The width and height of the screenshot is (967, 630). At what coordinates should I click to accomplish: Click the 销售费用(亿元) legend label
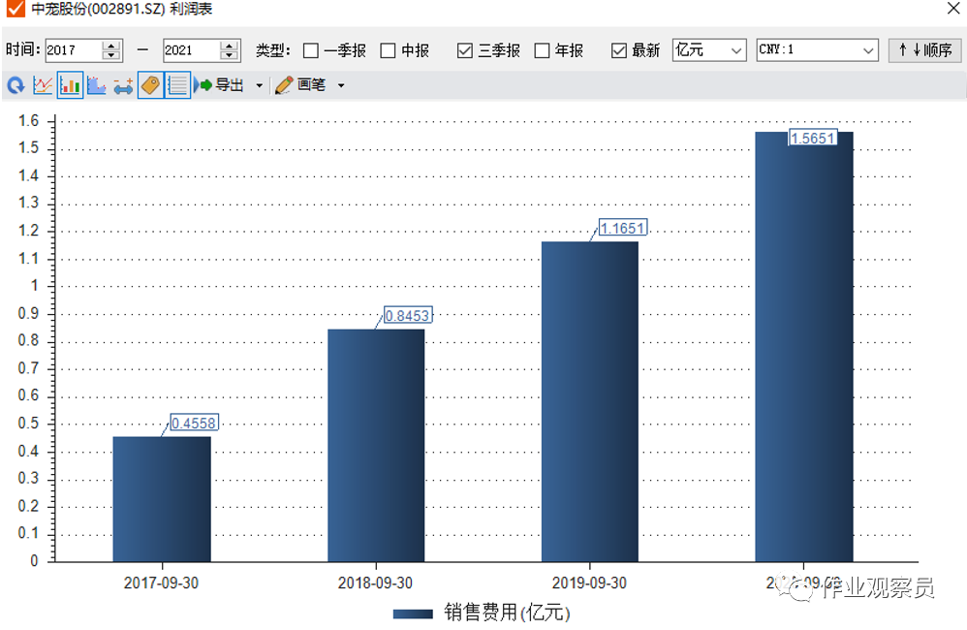click(507, 613)
